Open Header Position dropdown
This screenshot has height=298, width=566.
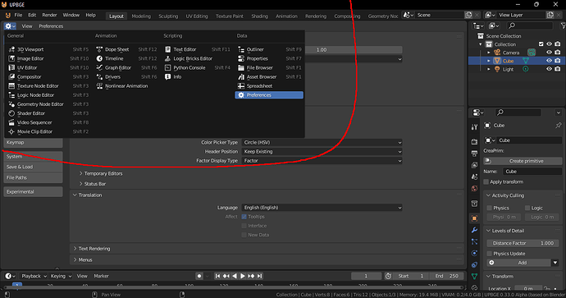coord(322,151)
